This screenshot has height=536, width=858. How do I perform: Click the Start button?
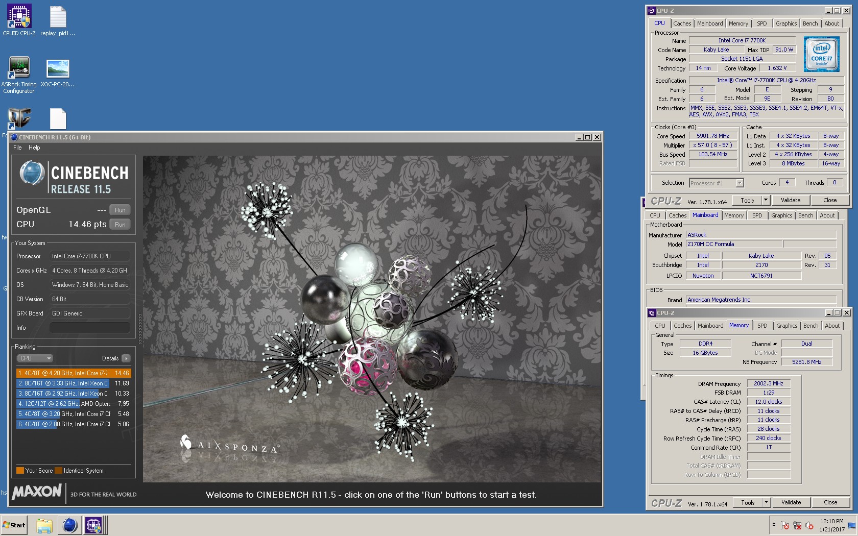[14, 525]
